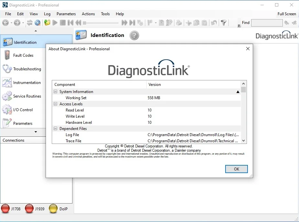Open the Parameters menu
Image resolution: width=299 pixels, height=222 pixels.
click(x=66, y=14)
